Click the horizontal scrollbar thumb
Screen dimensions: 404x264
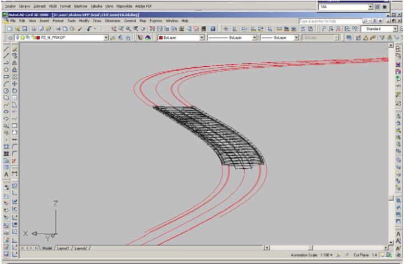pyautogui.click(x=310, y=248)
